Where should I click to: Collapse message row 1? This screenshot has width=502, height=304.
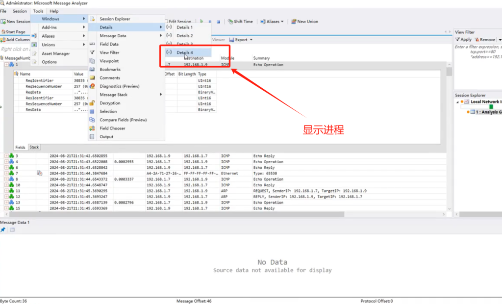click(6, 64)
